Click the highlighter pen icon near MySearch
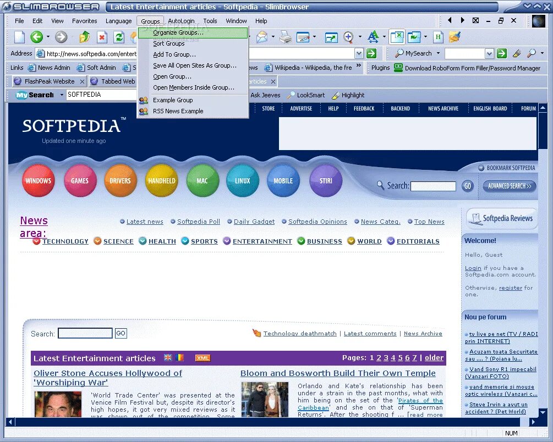This screenshot has height=442, width=553. [x=517, y=53]
